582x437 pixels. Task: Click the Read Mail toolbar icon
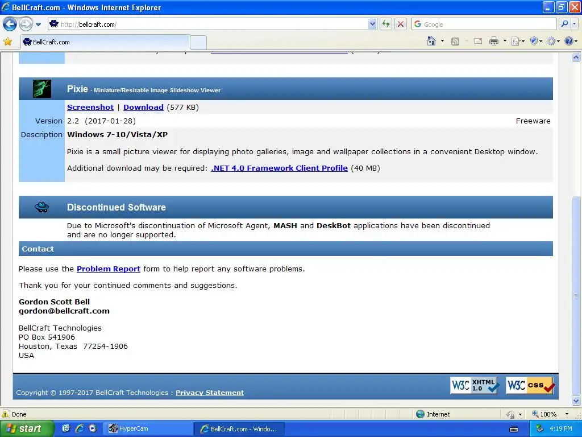coord(478,41)
